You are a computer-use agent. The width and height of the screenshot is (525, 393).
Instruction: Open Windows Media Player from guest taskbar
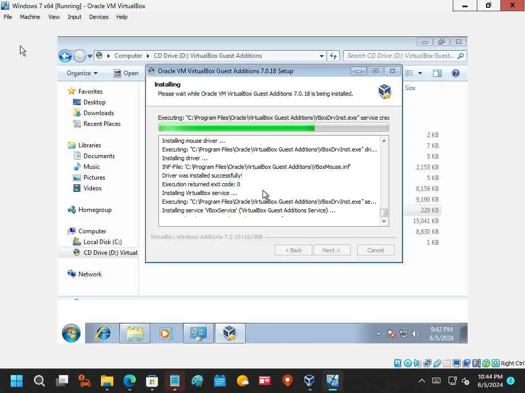point(165,333)
